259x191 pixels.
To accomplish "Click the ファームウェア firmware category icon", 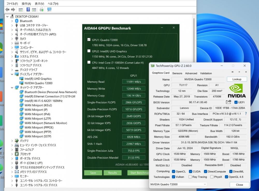I will [x=17, y=150].
